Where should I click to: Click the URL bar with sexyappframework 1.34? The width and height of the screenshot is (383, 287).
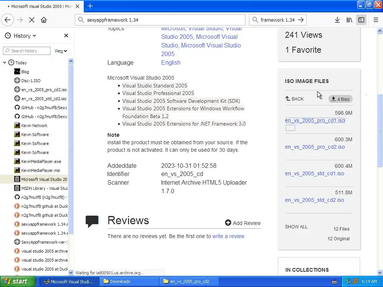click(x=160, y=20)
